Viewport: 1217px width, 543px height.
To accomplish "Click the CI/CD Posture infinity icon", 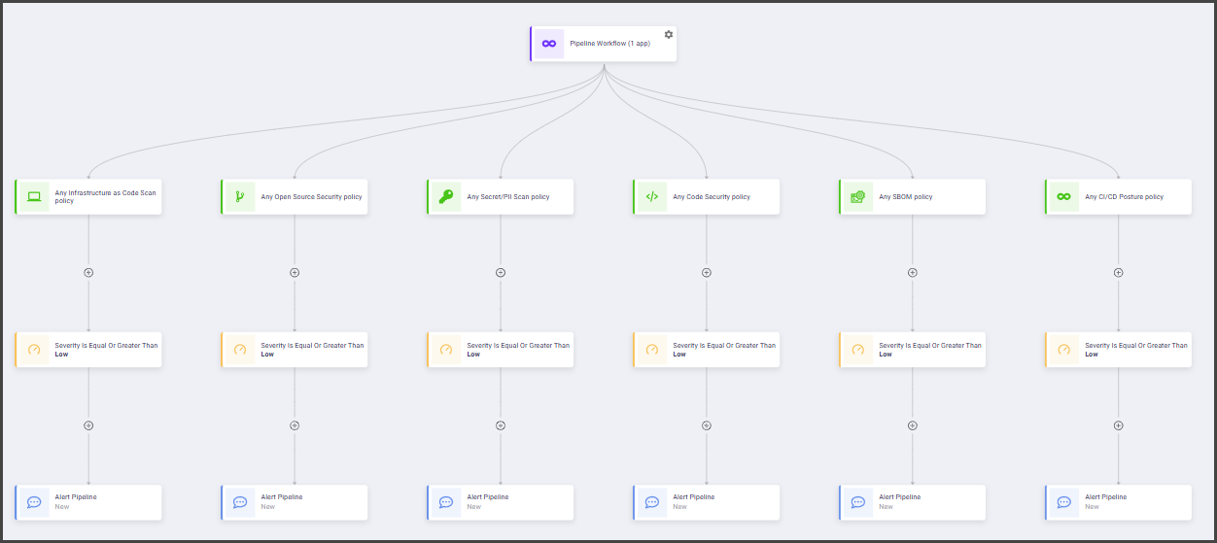I will coord(1064,196).
